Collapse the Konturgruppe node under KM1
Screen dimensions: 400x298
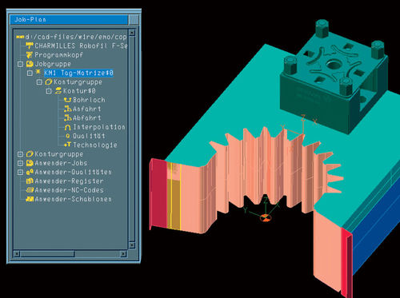point(39,81)
